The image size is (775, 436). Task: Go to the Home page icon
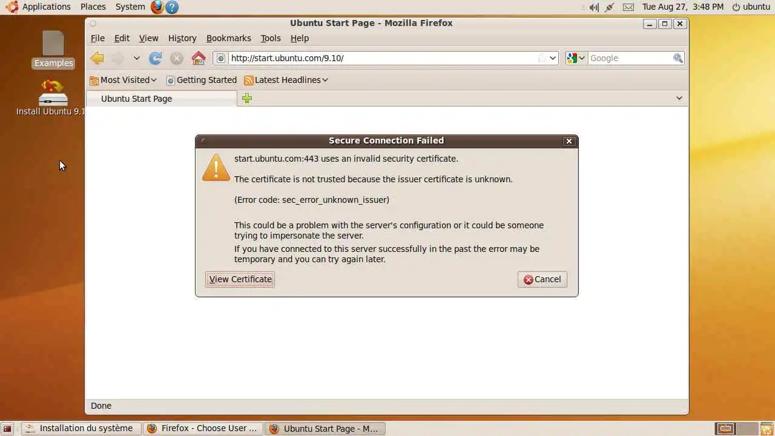coord(198,58)
